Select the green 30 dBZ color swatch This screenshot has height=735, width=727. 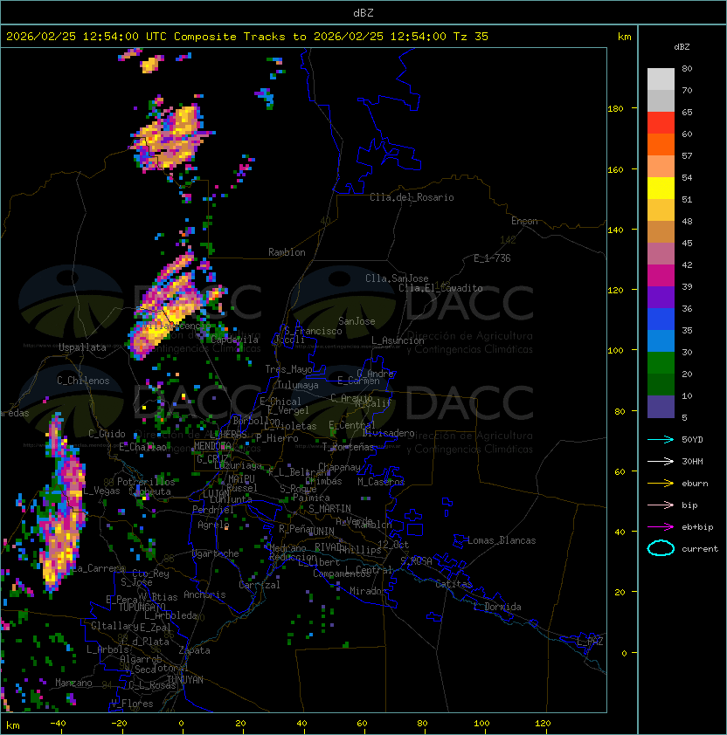pyautogui.click(x=661, y=363)
